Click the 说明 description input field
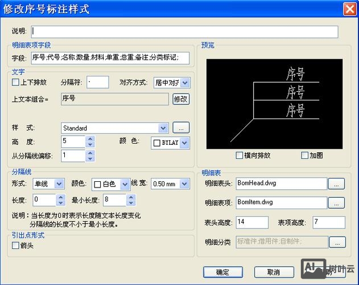The height and width of the screenshot is (285, 359). click(x=184, y=31)
